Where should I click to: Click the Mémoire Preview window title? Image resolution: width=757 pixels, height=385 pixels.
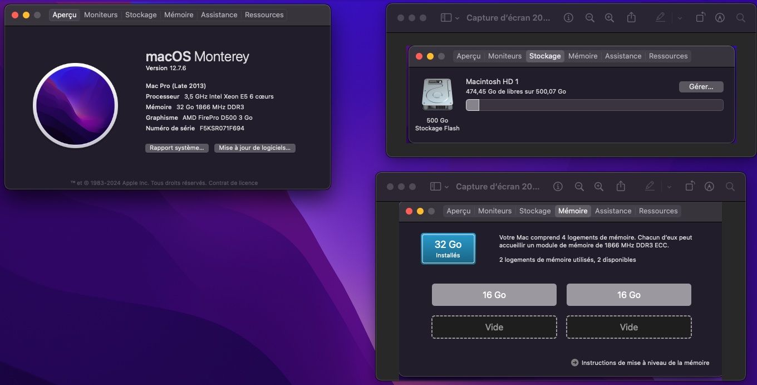tap(498, 187)
